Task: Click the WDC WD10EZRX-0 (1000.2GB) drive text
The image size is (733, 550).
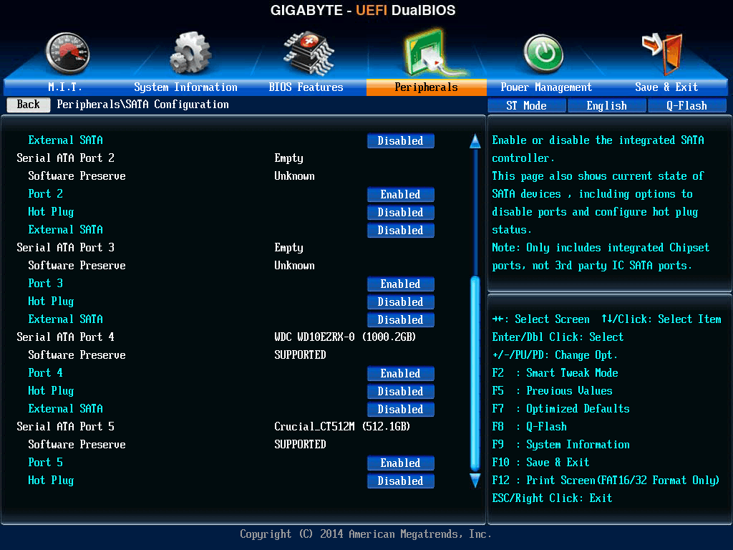Action: click(x=345, y=337)
